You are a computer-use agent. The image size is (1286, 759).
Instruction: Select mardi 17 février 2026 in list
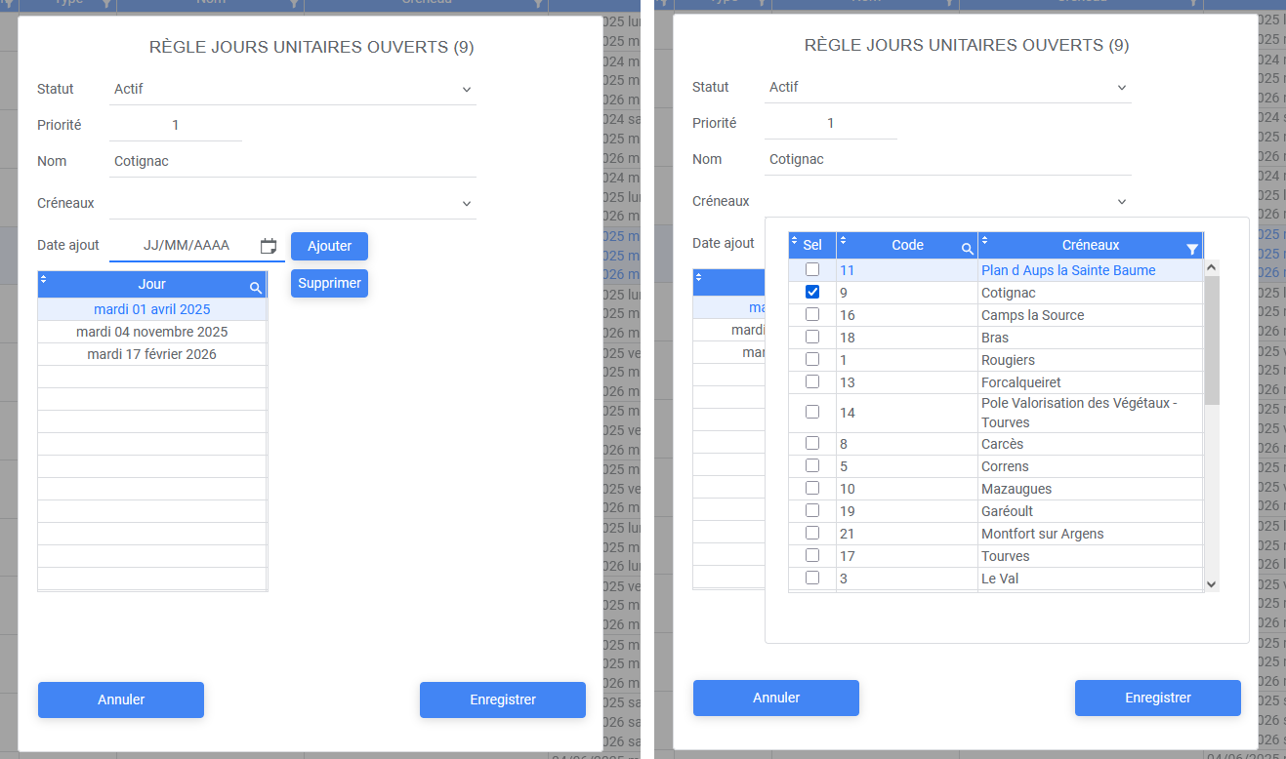pyautogui.click(x=151, y=354)
